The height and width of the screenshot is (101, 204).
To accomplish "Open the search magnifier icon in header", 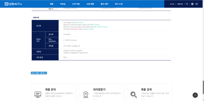I will click(187, 4).
